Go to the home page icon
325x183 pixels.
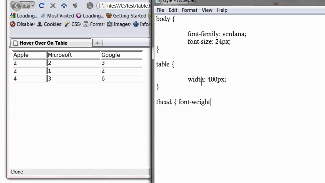64,6
